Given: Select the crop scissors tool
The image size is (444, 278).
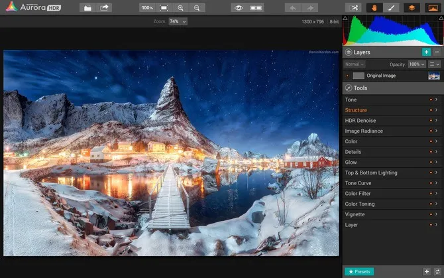Looking at the screenshot, I should click(355, 7).
